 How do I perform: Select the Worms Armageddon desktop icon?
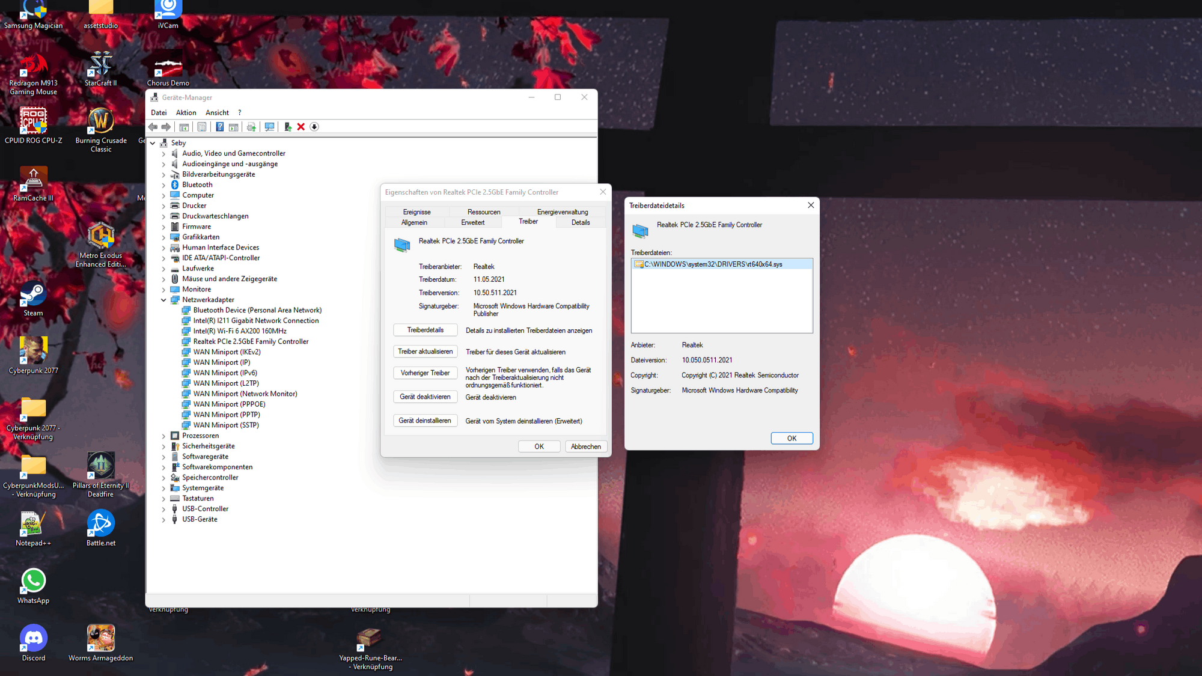coord(100,643)
